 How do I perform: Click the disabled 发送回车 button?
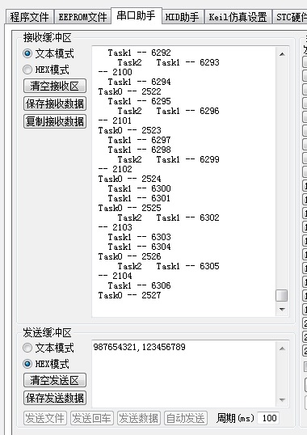coord(92,418)
